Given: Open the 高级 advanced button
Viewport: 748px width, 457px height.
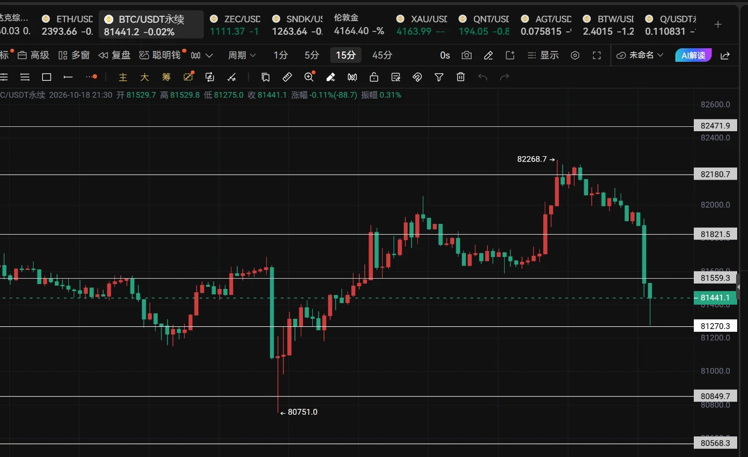Looking at the screenshot, I should [x=34, y=55].
